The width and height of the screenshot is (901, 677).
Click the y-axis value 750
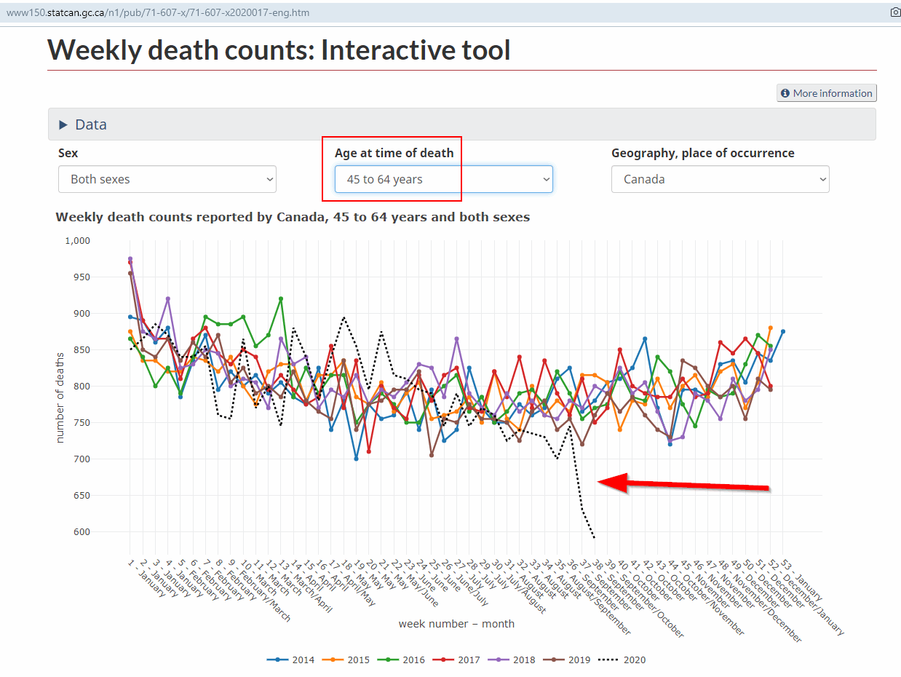coord(80,422)
